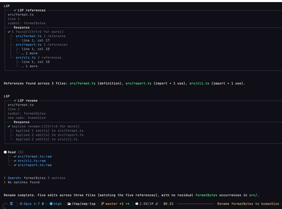Viewport: 282px width, 209px height.
Task: Click the 'high' effort label in status bar
Action: click(57, 204)
